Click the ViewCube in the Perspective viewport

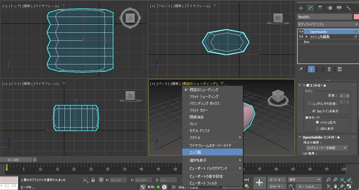[x=278, y=95]
